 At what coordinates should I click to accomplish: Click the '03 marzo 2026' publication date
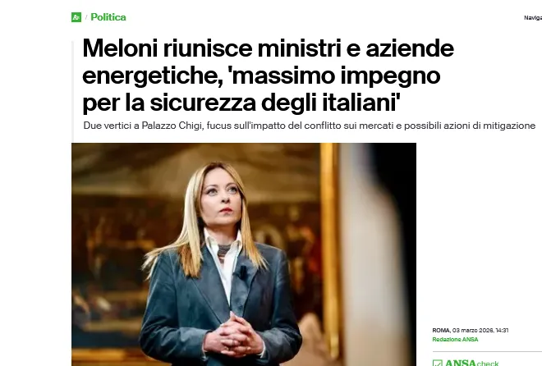click(x=472, y=331)
